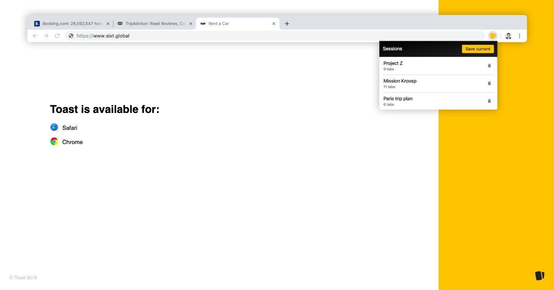Switch to the Booking.com tab
The width and height of the screenshot is (554, 290).
click(69, 24)
